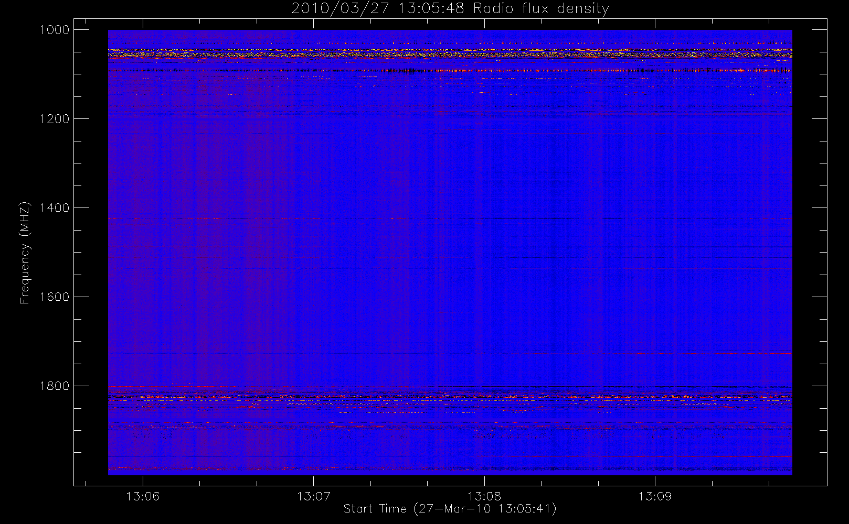Image resolution: width=849 pixels, height=524 pixels.
Task: Select the '1600' frequency axis label
Action: [55, 297]
